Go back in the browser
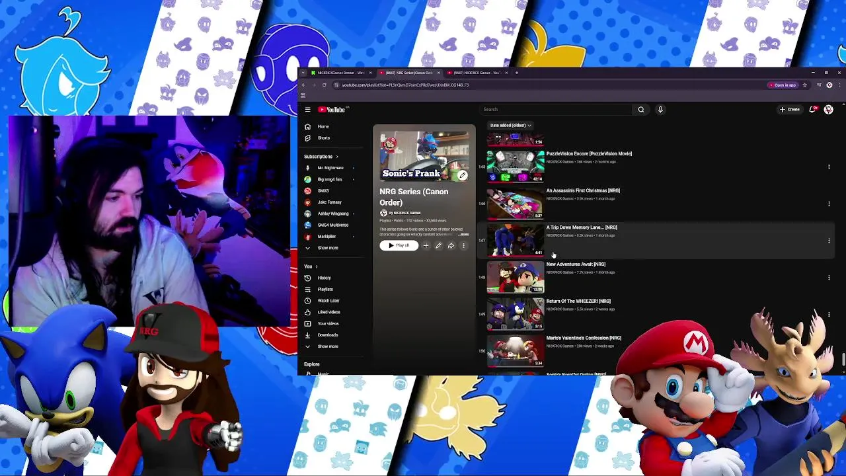Viewport: 846px width, 476px height. [x=303, y=85]
